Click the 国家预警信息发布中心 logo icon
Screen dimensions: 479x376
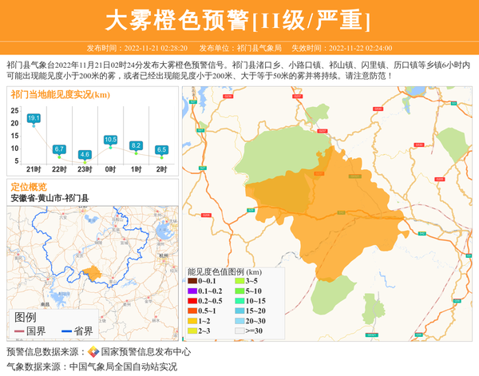coord(93,352)
